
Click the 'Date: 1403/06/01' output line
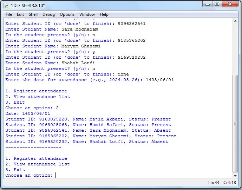click(28, 113)
